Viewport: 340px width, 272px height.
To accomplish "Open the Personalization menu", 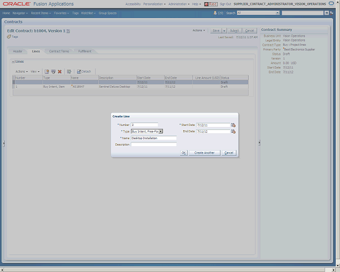I will click(x=155, y=4).
